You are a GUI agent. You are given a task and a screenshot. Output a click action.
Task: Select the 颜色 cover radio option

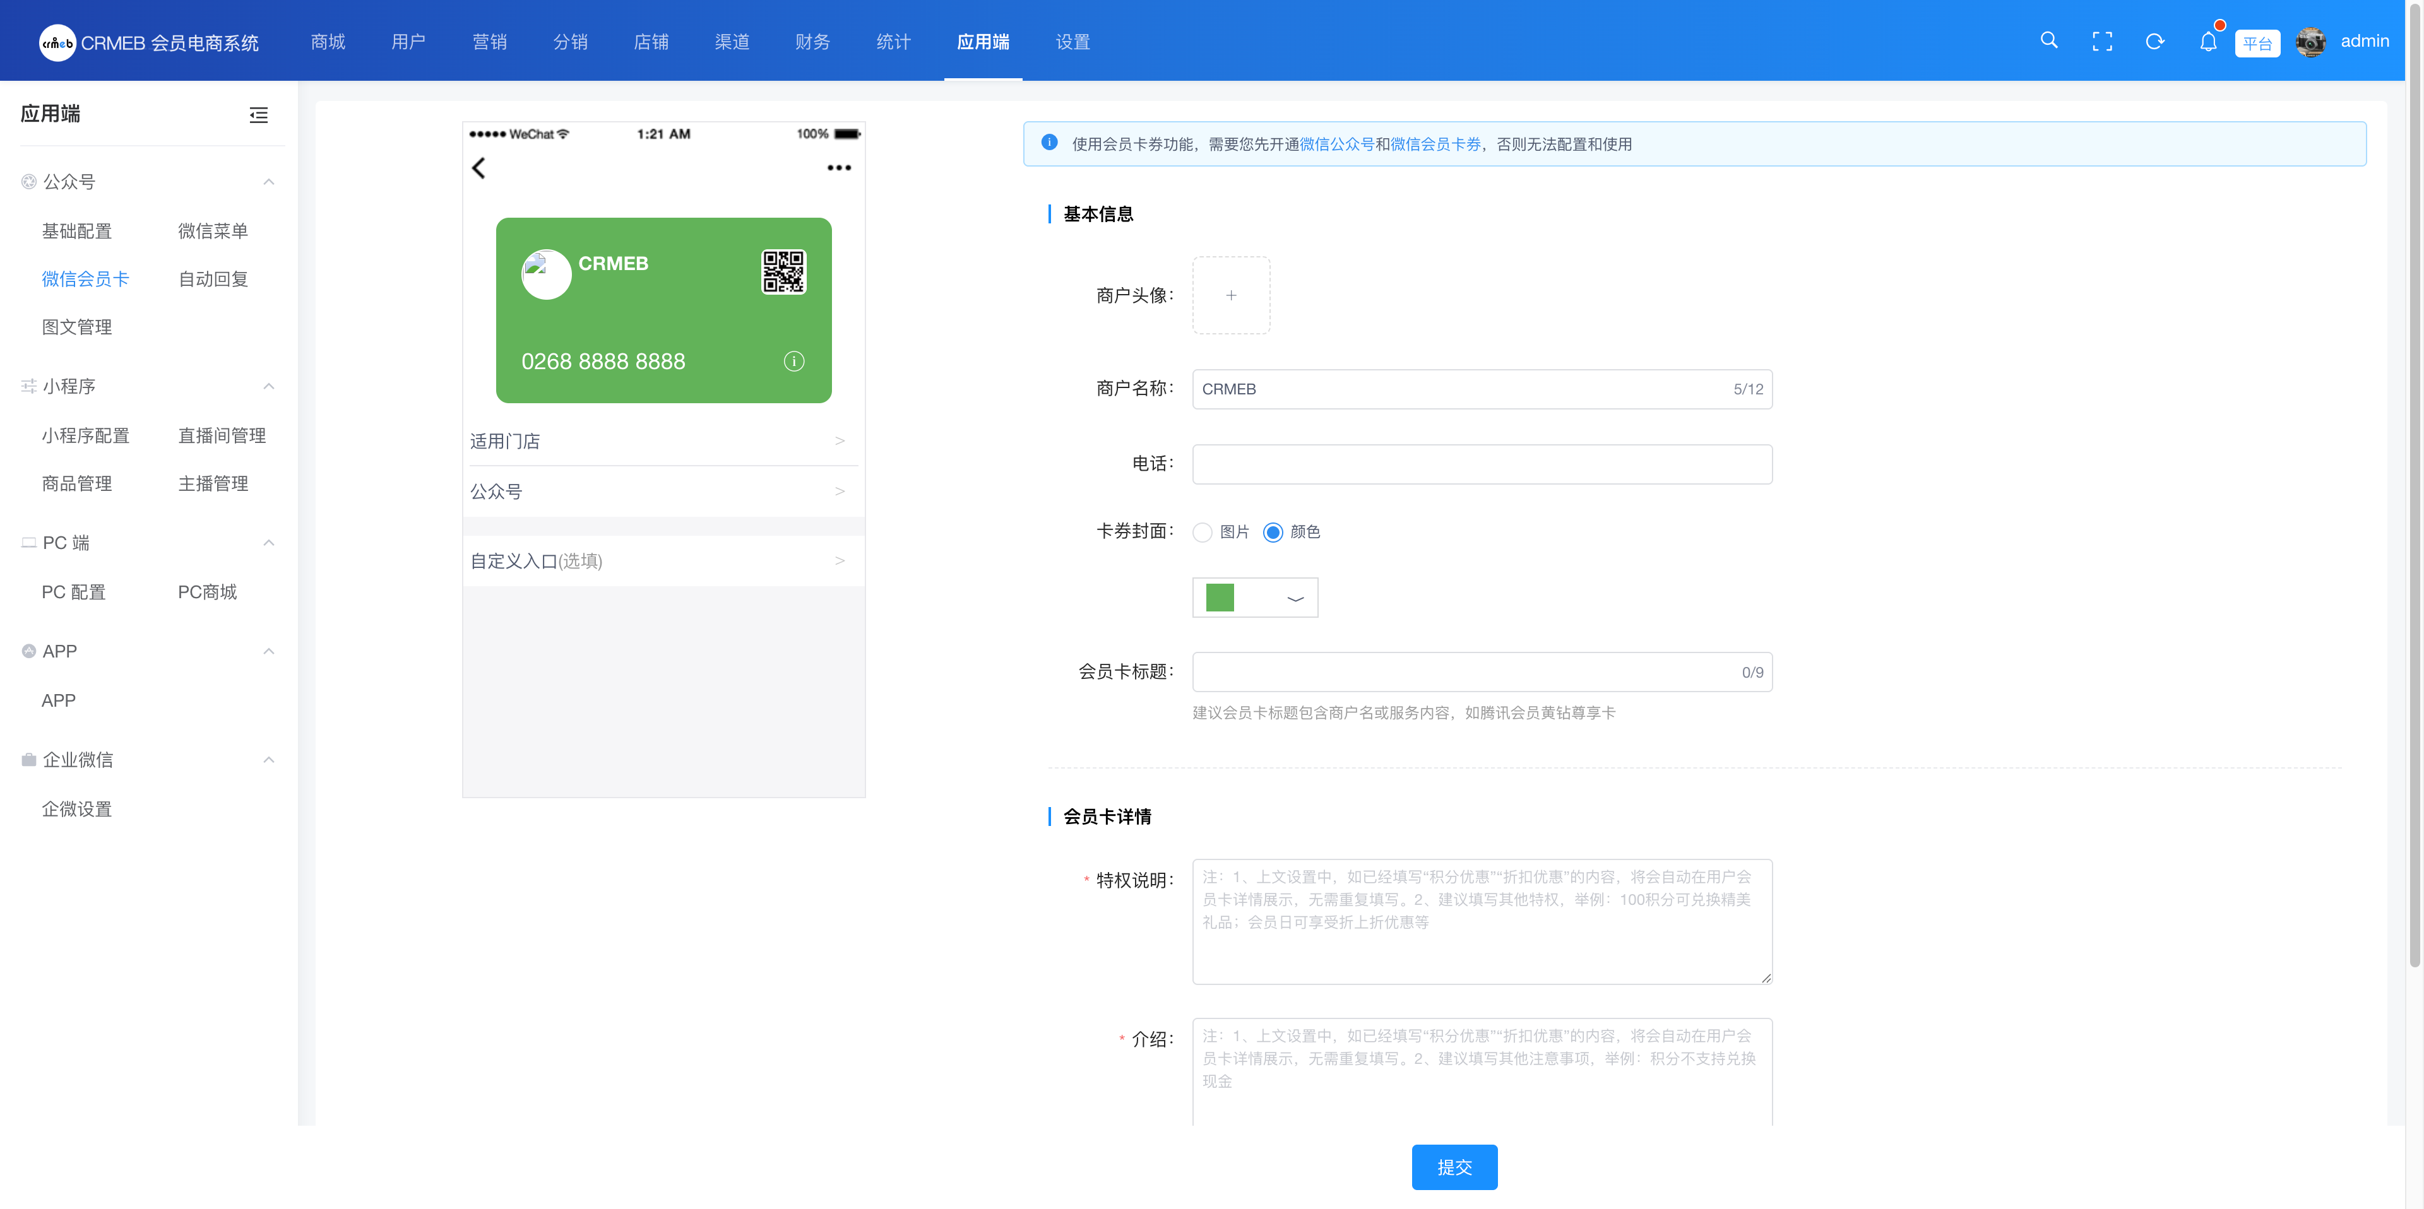point(1272,533)
